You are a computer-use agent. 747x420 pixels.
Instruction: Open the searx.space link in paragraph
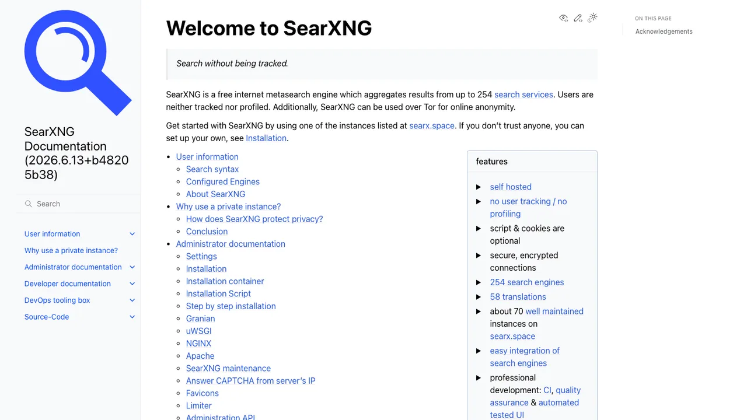[432, 125]
